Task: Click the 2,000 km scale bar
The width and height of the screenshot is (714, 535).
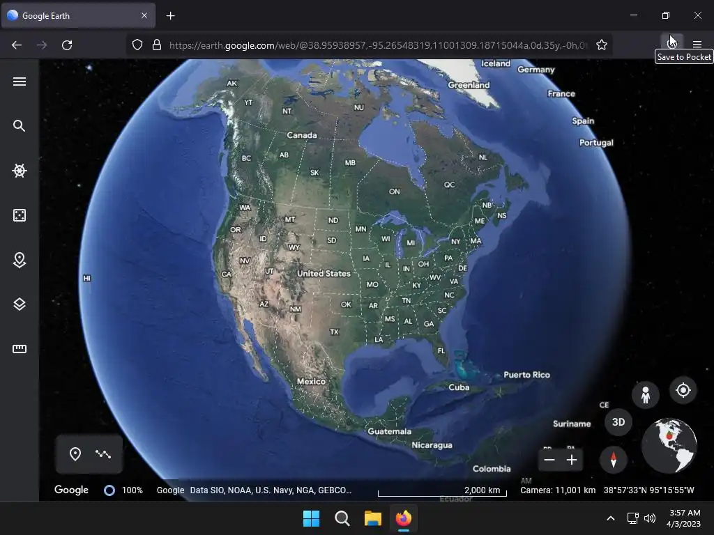Action: coord(442,491)
